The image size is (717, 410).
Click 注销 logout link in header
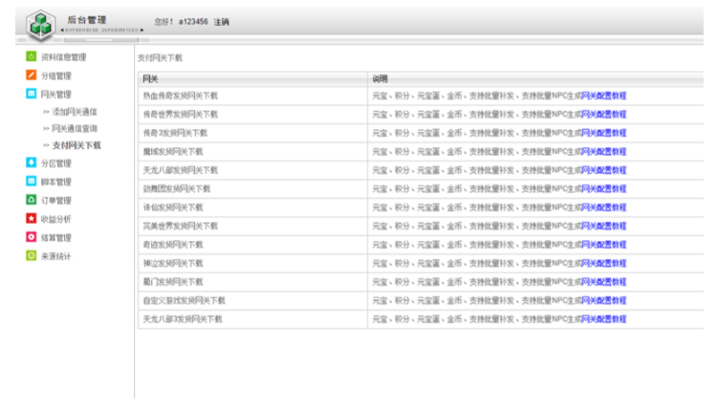point(221,22)
